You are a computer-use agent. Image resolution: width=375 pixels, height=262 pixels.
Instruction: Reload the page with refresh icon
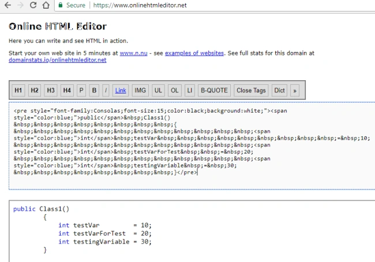[x=33, y=5]
